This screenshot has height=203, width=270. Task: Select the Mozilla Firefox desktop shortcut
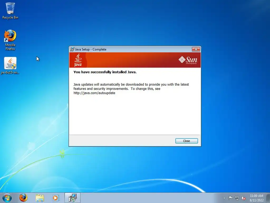10,40
